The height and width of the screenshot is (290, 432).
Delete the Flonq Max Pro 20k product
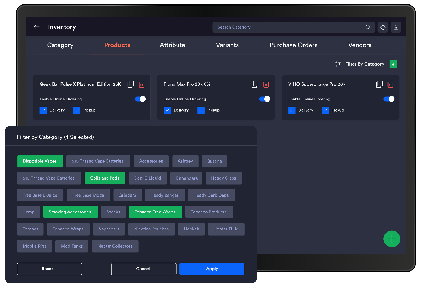pyautogui.click(x=266, y=84)
